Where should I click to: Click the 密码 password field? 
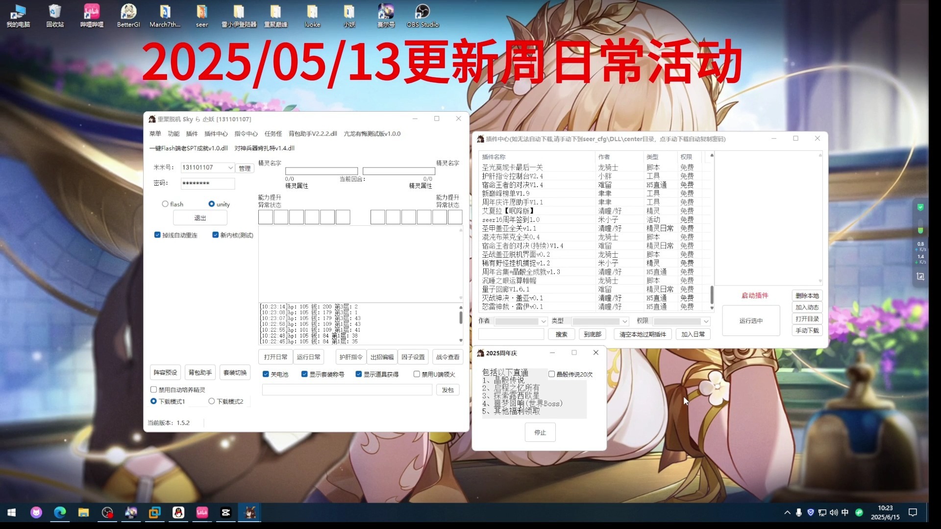coord(207,183)
